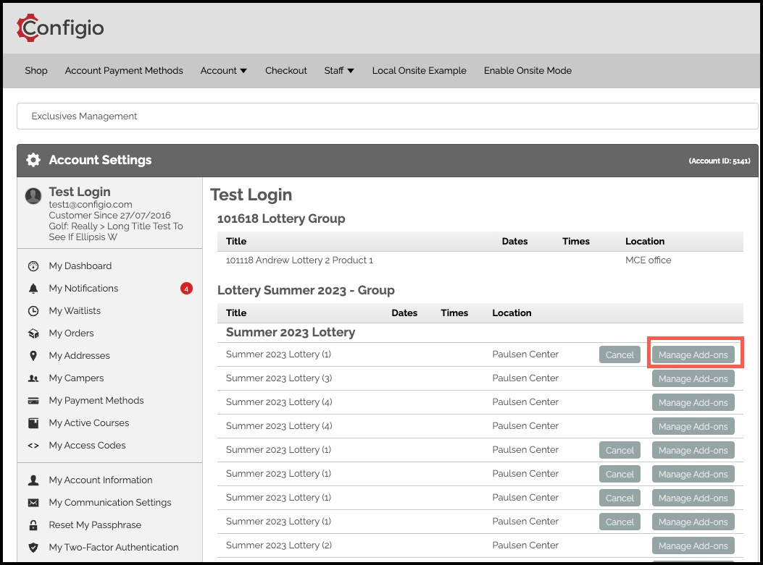Click the My Addresses pin icon

coord(33,356)
